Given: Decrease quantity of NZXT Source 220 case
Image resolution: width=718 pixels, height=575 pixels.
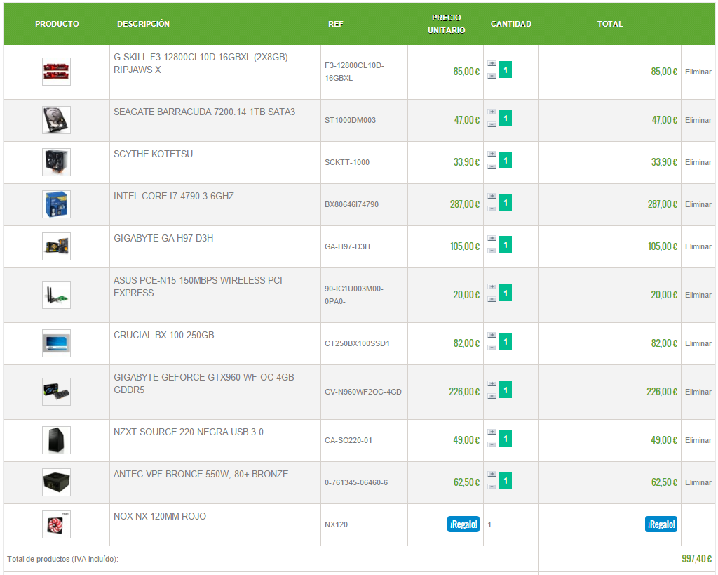Looking at the screenshot, I should 492,444.
